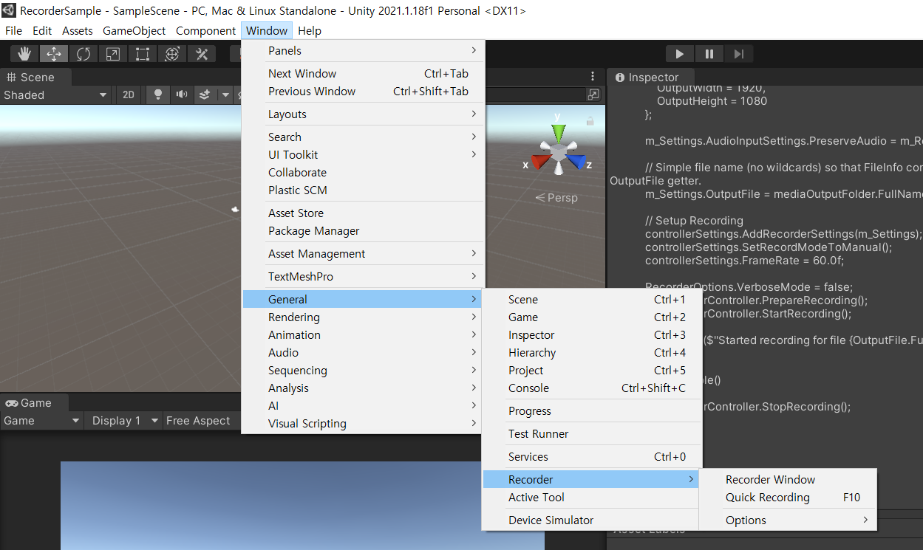This screenshot has height=550, width=923.
Task: Select the Scale tool in toolbar
Action: (x=113, y=54)
